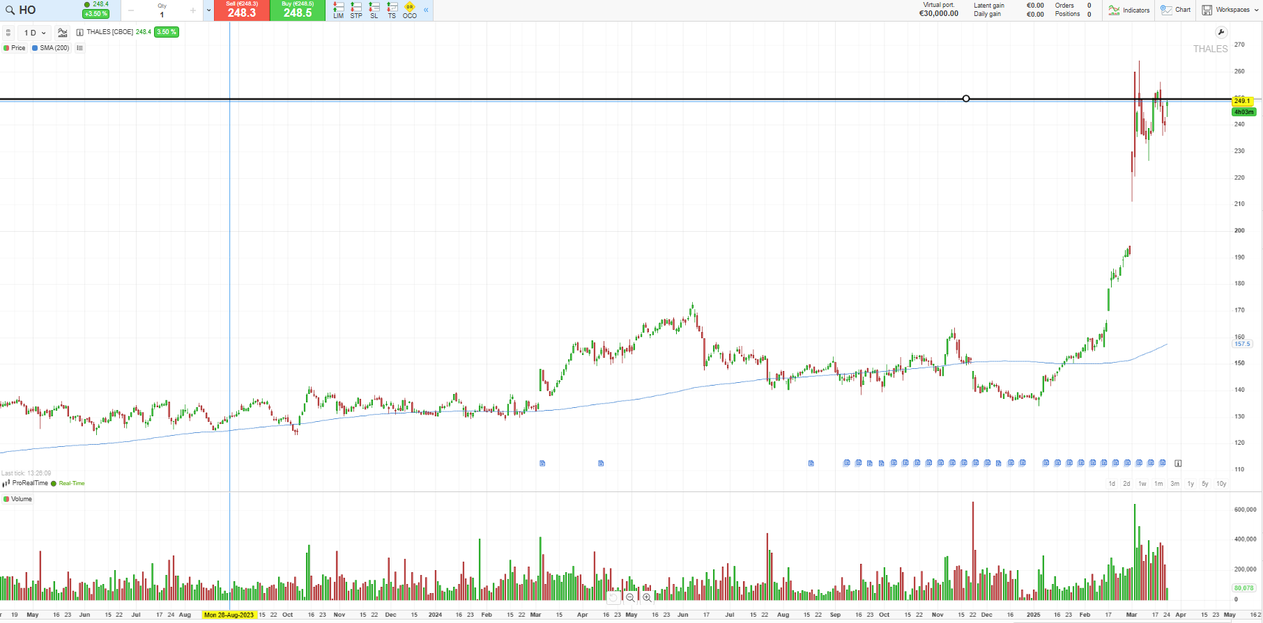Select the STP stop order icon
1263x623 pixels.
[x=356, y=10]
